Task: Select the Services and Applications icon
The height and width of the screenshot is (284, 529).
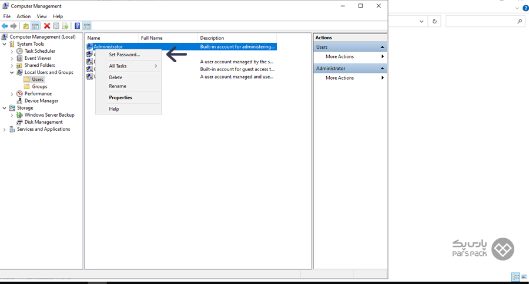Action: [12, 129]
